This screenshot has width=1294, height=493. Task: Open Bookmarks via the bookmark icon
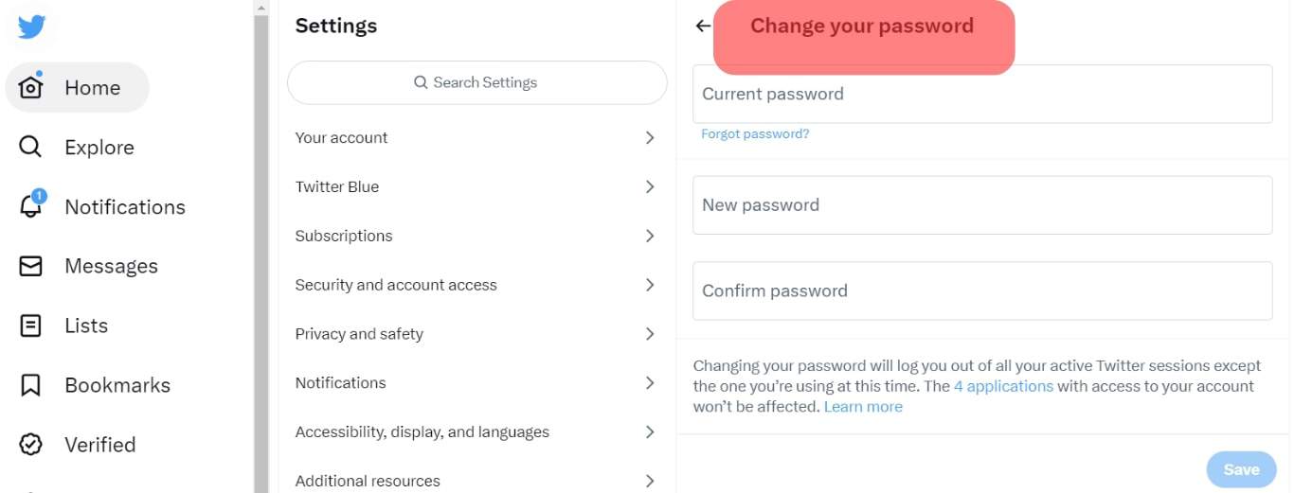click(31, 385)
